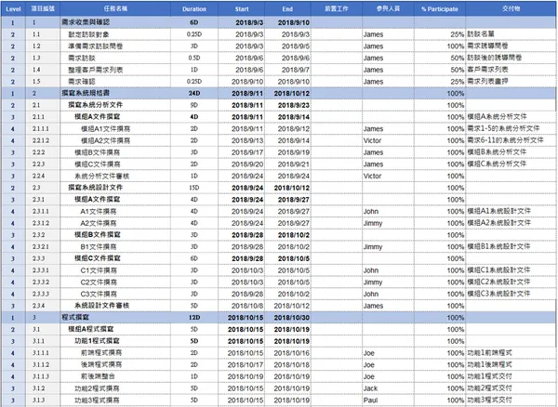Select the 準備需求訪談問卷 task cell

point(115,46)
